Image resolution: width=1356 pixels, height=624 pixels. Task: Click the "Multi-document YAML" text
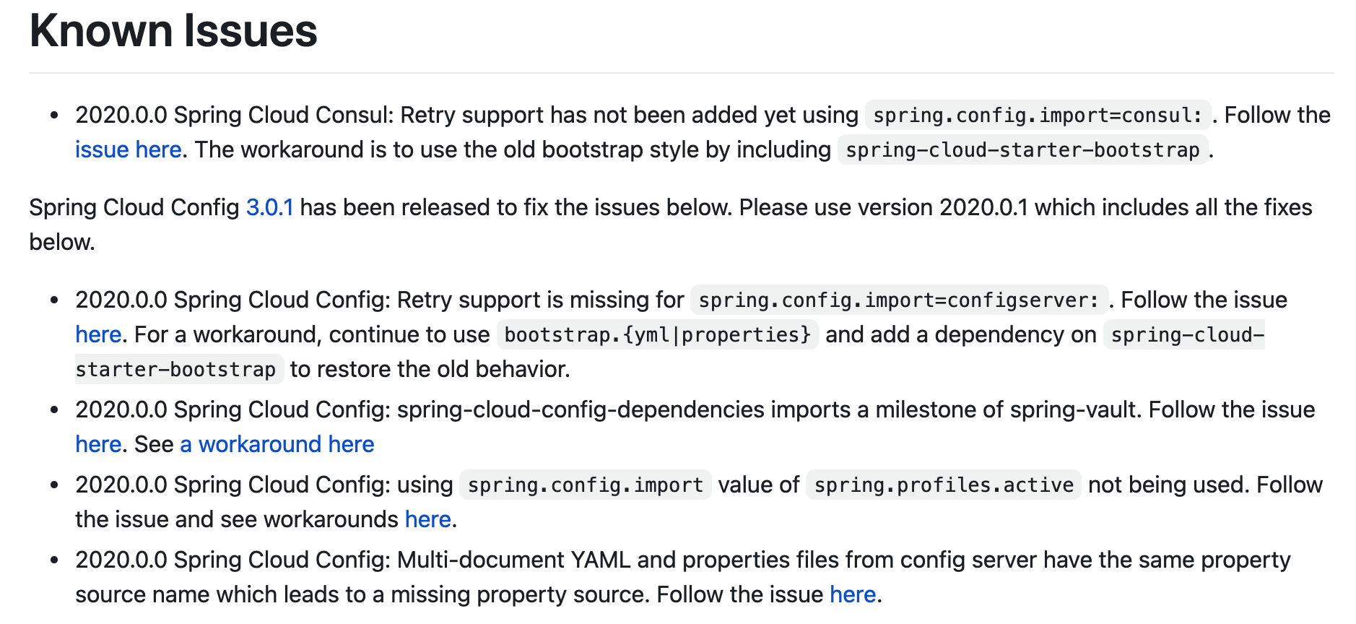[x=513, y=560]
